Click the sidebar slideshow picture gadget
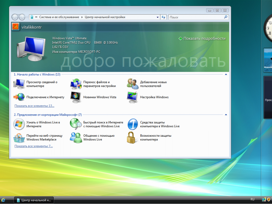The width and height of the screenshot is (272, 204). tap(268, 60)
